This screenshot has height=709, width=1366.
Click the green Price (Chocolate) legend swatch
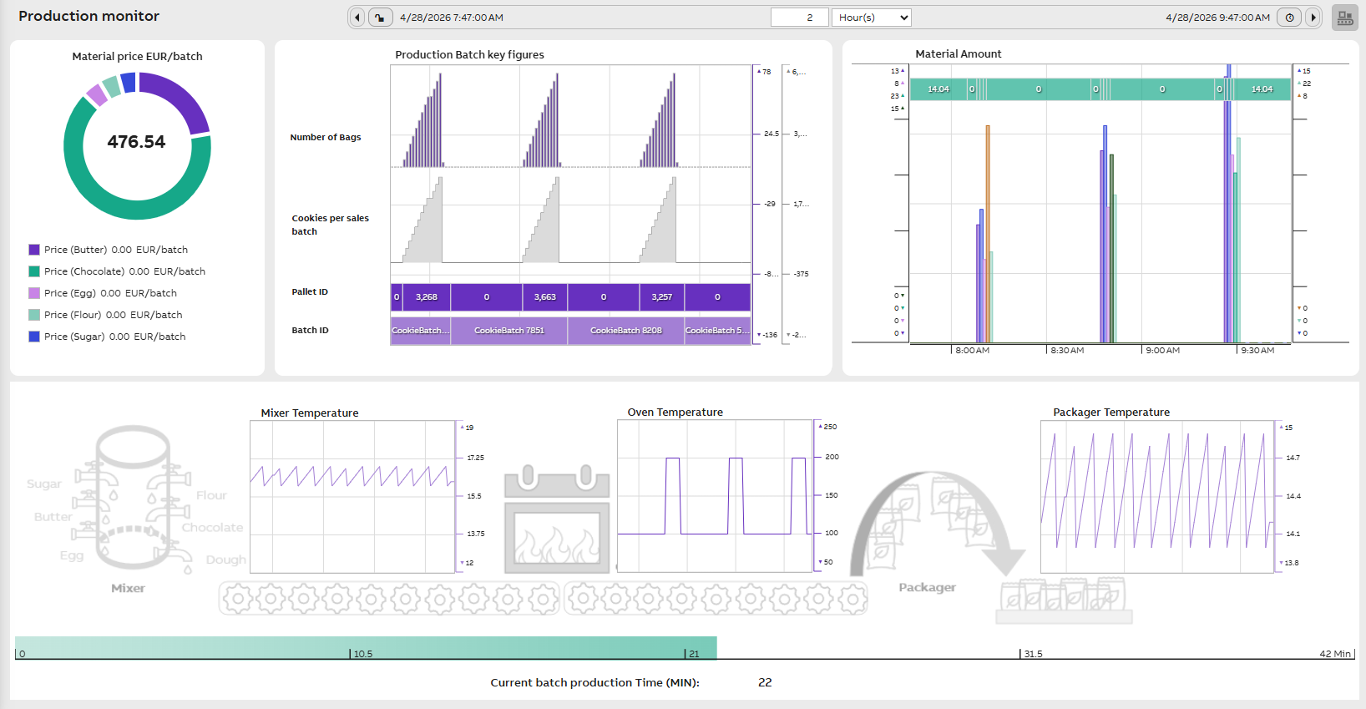34,271
